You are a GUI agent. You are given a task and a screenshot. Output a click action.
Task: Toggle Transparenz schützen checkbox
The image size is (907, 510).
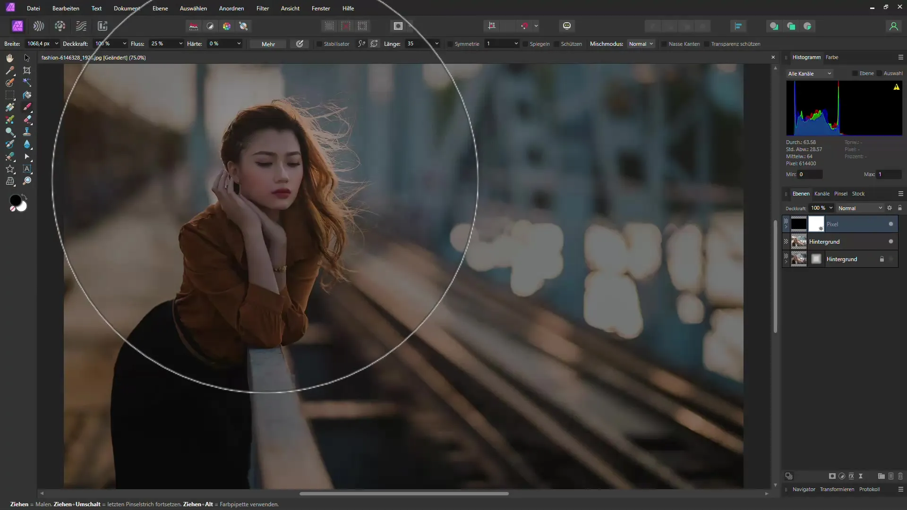click(707, 44)
